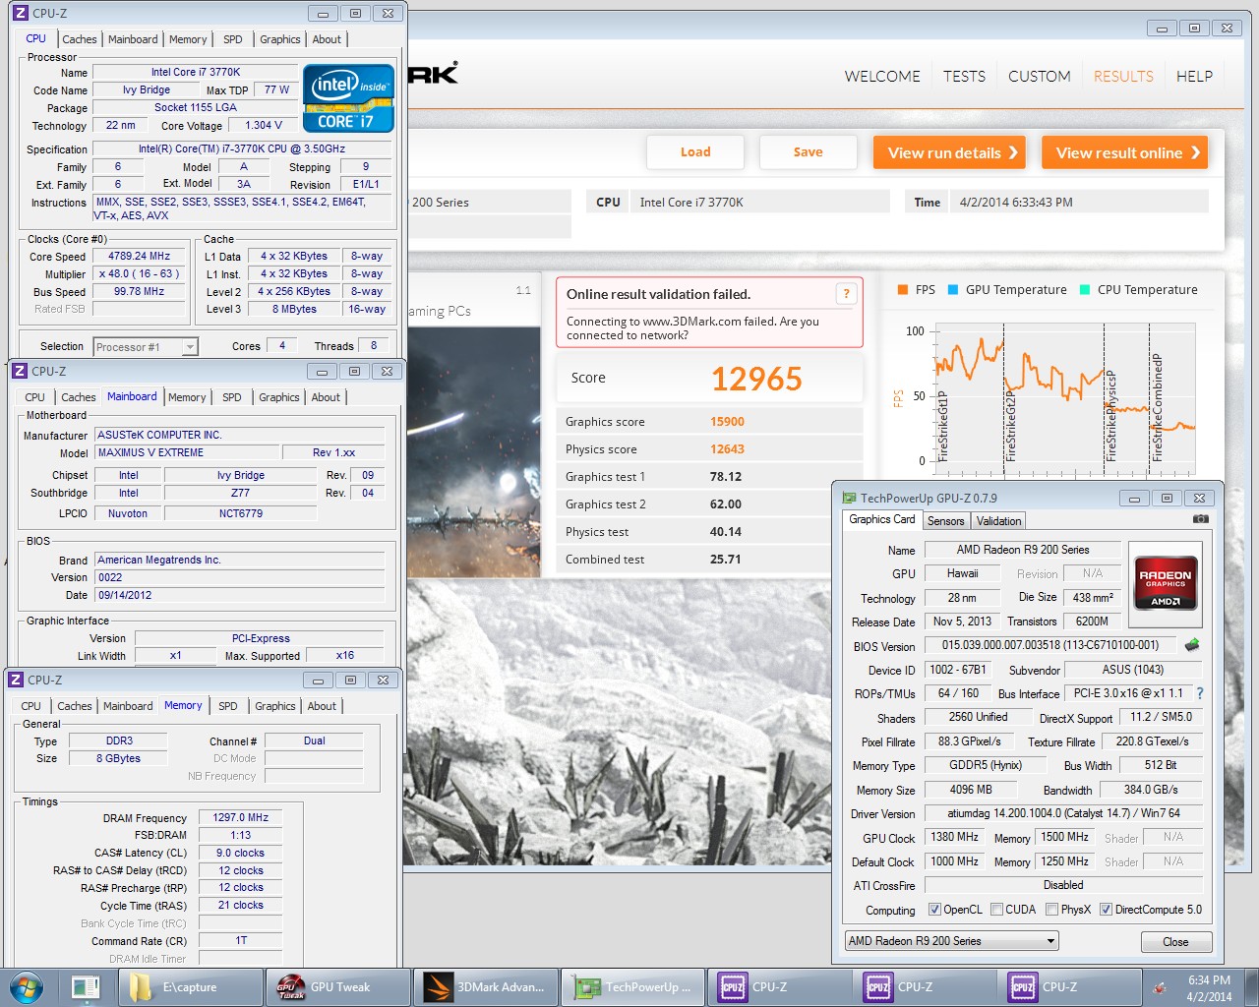This screenshot has width=1259, height=1007.
Task: Click the GPU-Z BIOS Version field
Action: pos(1050,645)
